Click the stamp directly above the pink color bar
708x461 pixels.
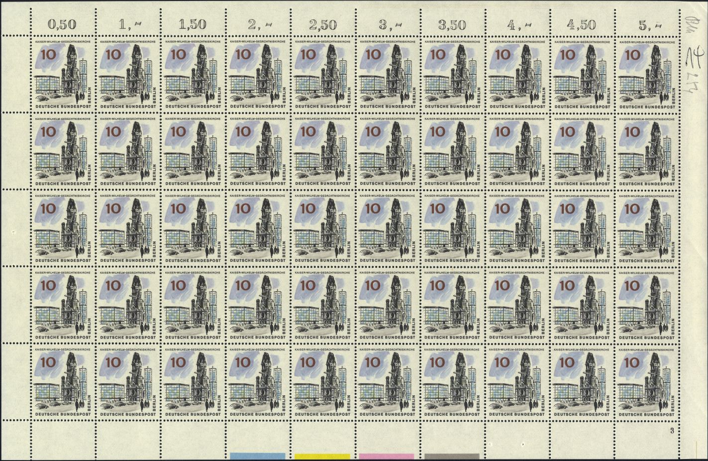pos(388,382)
